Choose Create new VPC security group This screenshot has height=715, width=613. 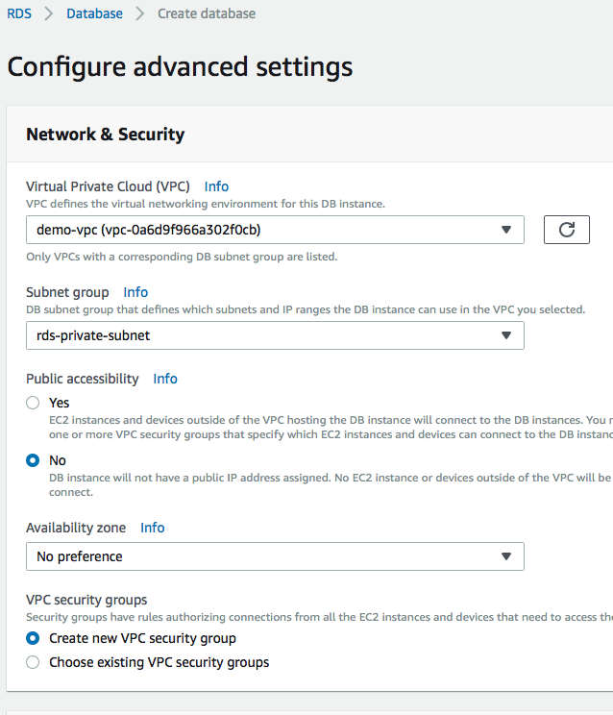point(34,638)
